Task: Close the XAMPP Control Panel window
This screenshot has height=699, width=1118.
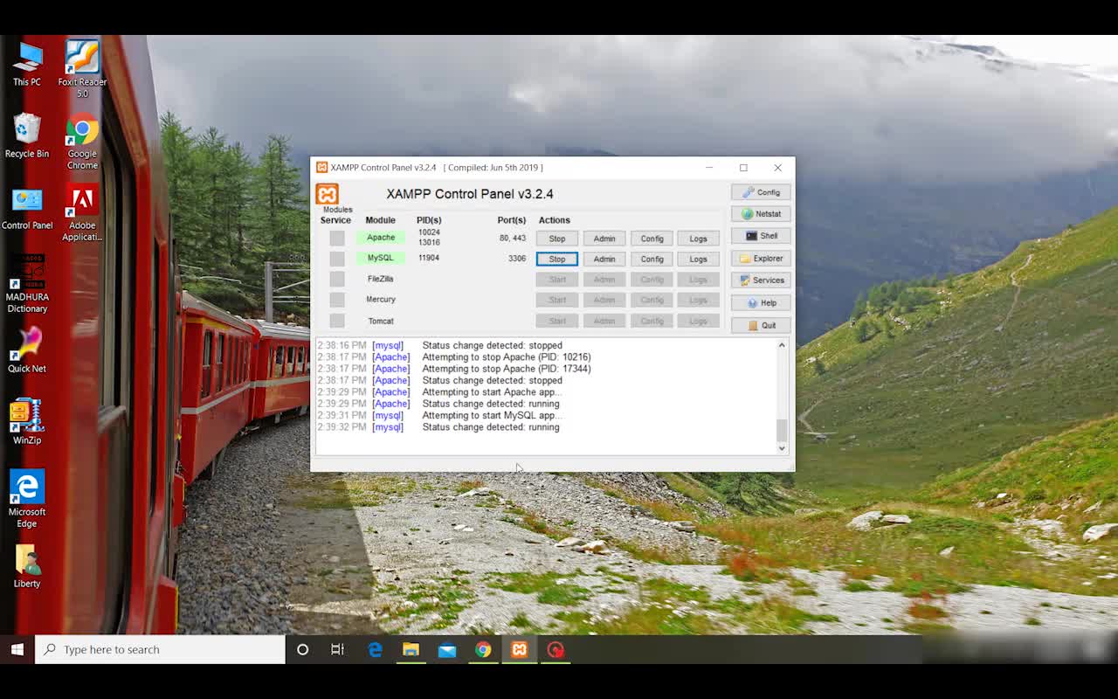Action: point(777,168)
